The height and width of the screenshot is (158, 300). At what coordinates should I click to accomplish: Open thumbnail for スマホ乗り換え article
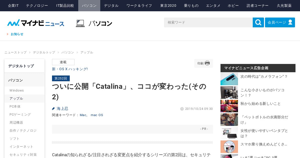(x=229, y=147)
